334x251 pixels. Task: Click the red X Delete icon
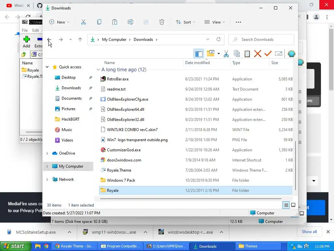click(258, 54)
